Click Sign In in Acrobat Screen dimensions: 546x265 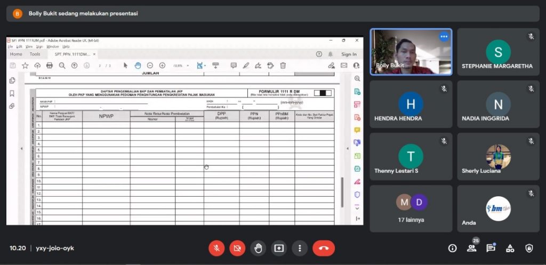349,54
